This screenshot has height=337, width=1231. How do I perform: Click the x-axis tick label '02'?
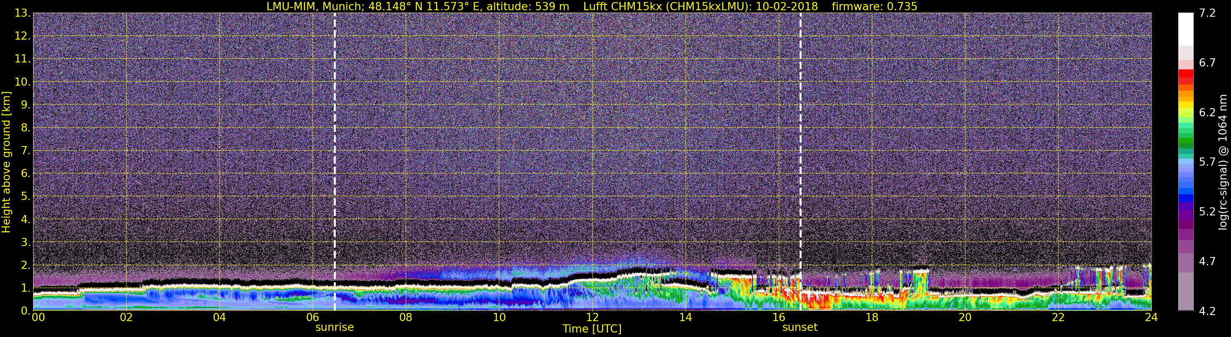point(126,317)
